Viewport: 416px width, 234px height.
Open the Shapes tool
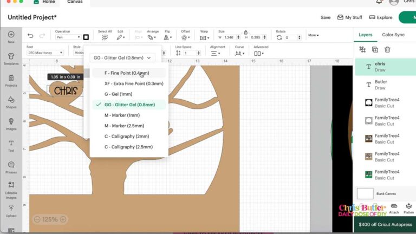pyautogui.click(x=11, y=102)
